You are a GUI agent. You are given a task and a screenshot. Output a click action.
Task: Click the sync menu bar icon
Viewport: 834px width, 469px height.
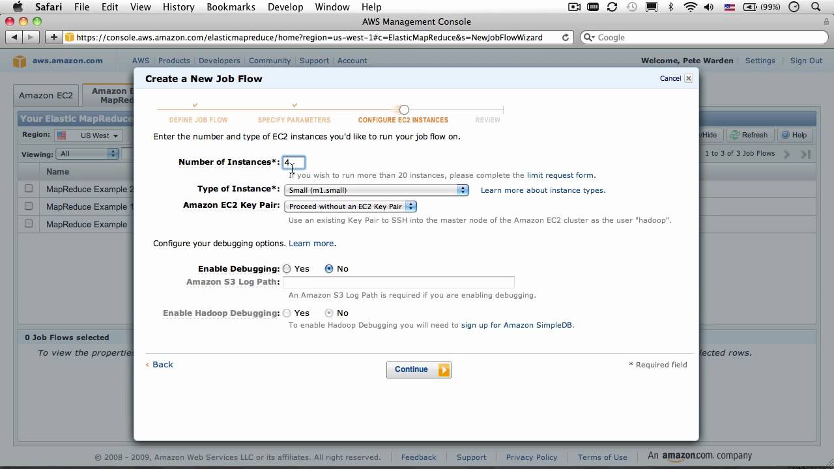click(x=612, y=7)
